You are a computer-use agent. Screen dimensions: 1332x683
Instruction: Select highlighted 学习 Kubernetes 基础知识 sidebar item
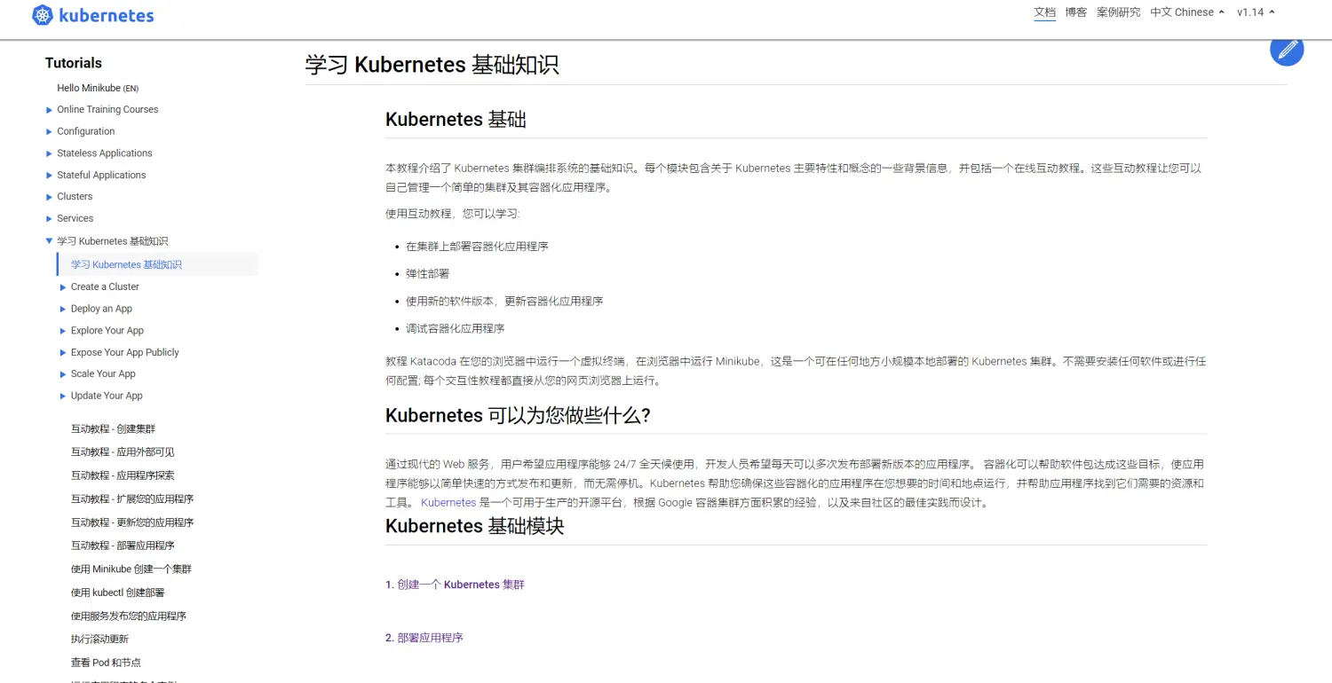coord(156,264)
